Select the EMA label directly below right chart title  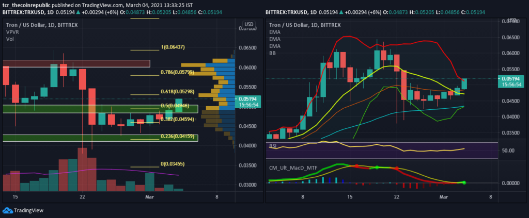(x=275, y=32)
